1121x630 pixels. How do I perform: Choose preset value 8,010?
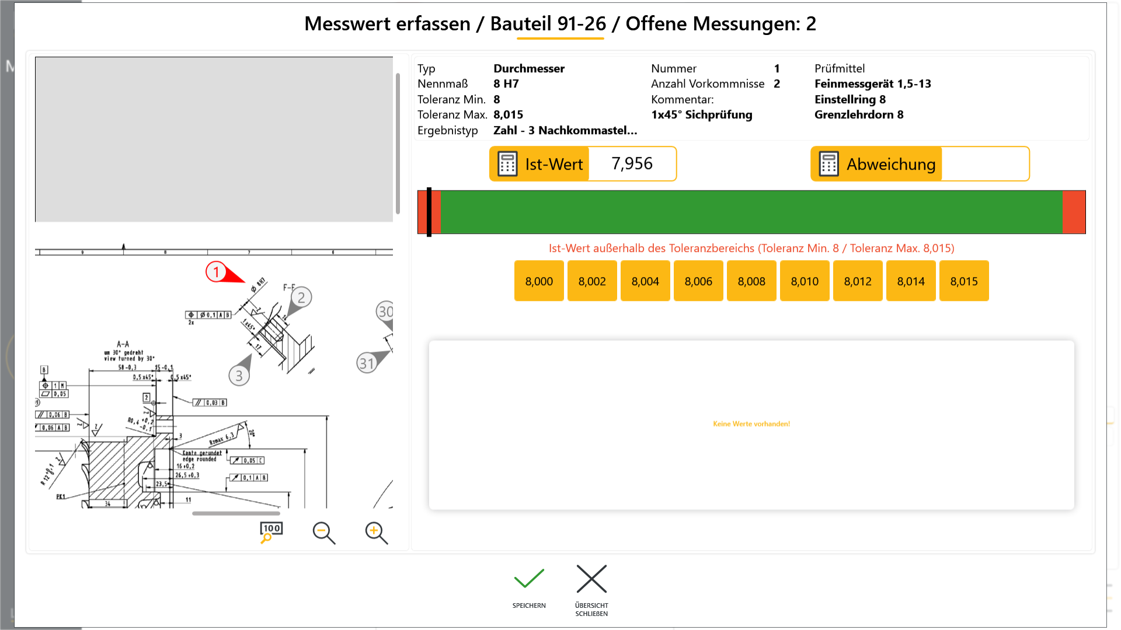coord(805,281)
